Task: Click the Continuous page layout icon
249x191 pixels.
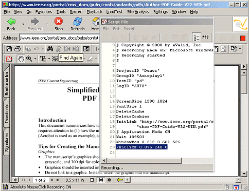Action: (x=101, y=180)
